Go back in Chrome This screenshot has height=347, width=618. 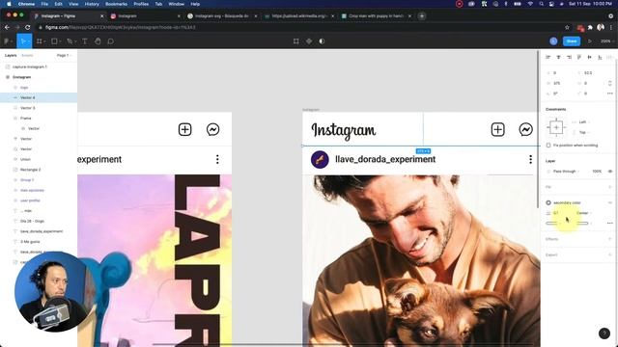7,28
